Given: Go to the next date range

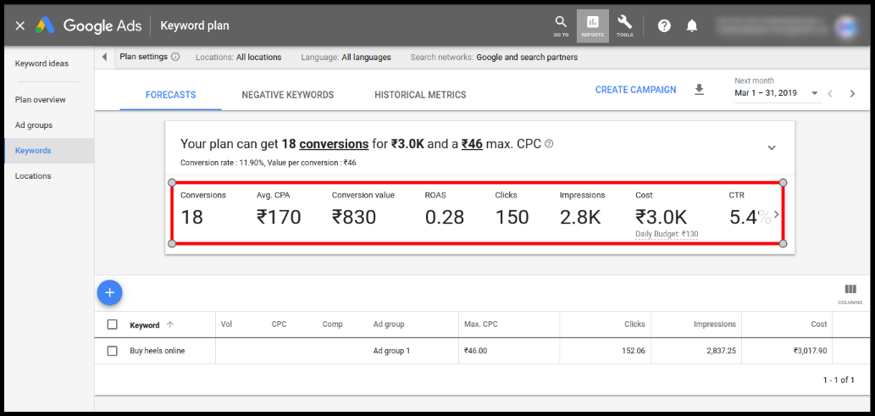Looking at the screenshot, I should pyautogui.click(x=852, y=94).
